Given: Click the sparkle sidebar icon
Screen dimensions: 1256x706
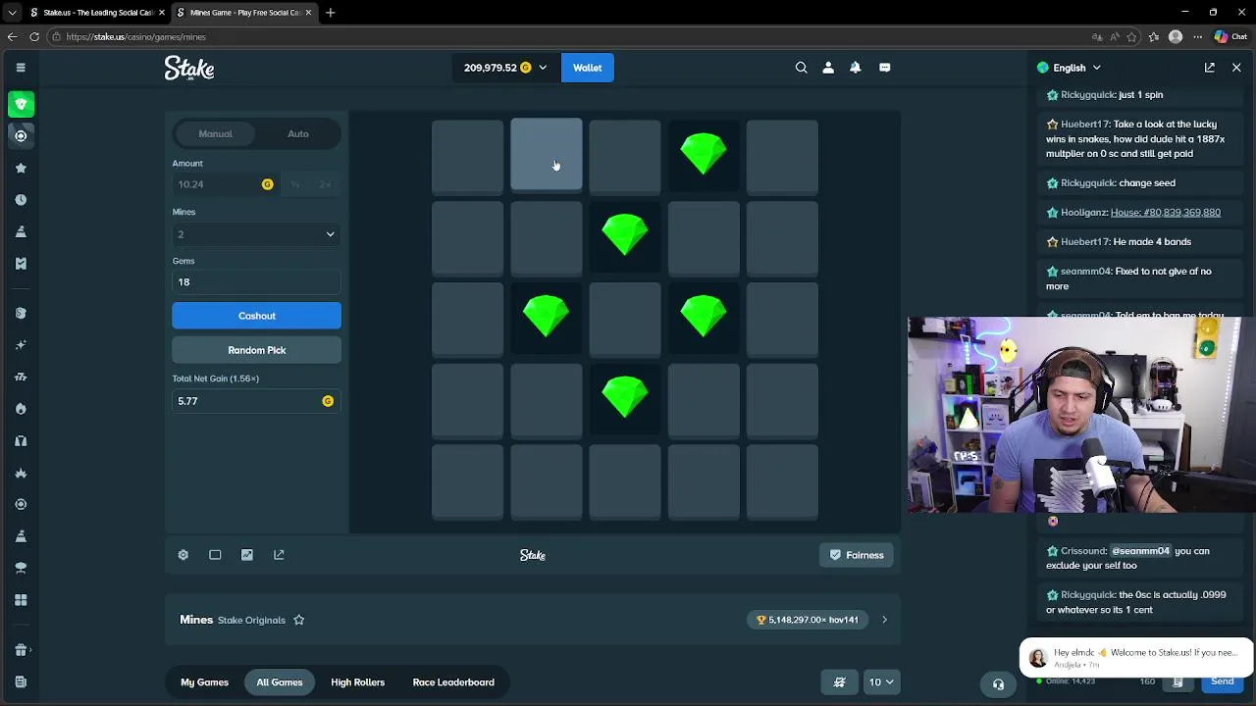Looking at the screenshot, I should point(21,345).
